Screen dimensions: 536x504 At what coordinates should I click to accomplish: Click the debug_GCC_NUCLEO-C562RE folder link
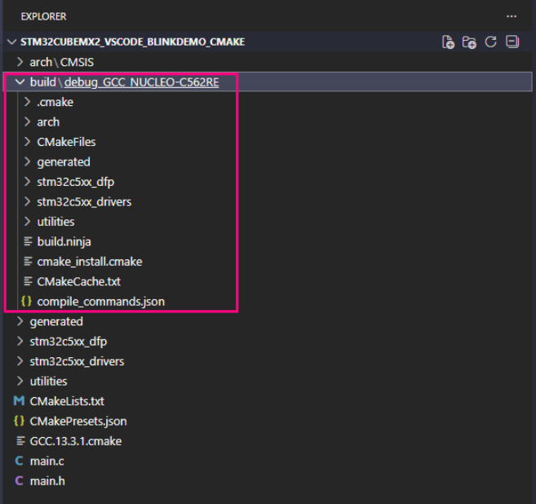pyautogui.click(x=141, y=82)
